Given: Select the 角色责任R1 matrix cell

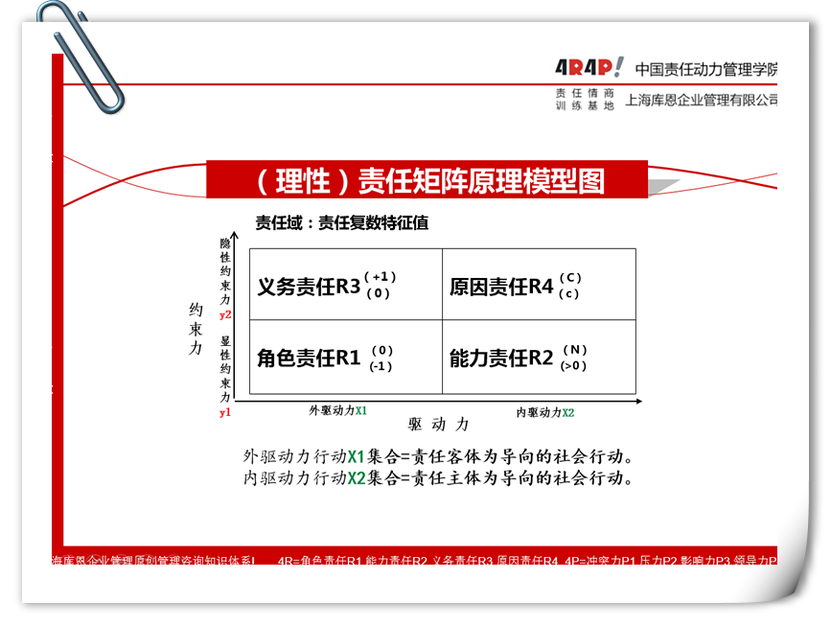Looking at the screenshot, I should point(345,358).
